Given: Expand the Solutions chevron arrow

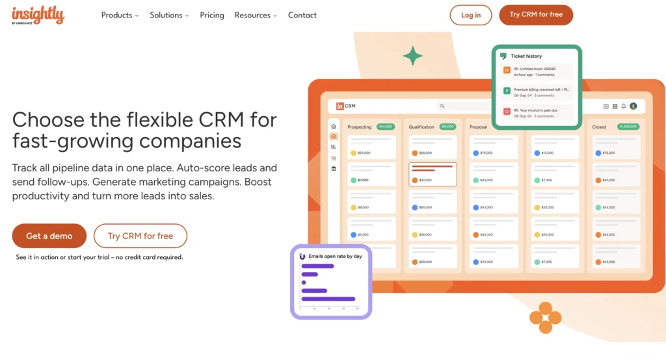Looking at the screenshot, I should pyautogui.click(x=187, y=16).
